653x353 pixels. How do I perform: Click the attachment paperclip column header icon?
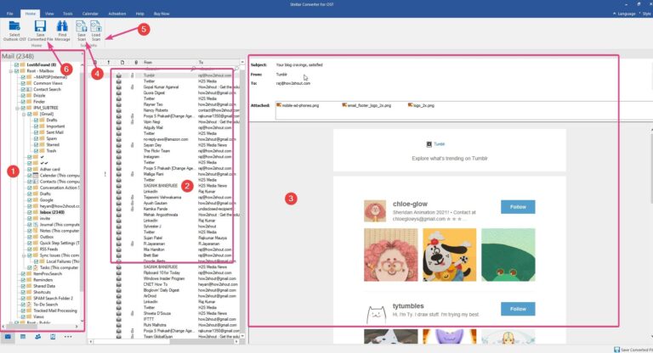136,62
